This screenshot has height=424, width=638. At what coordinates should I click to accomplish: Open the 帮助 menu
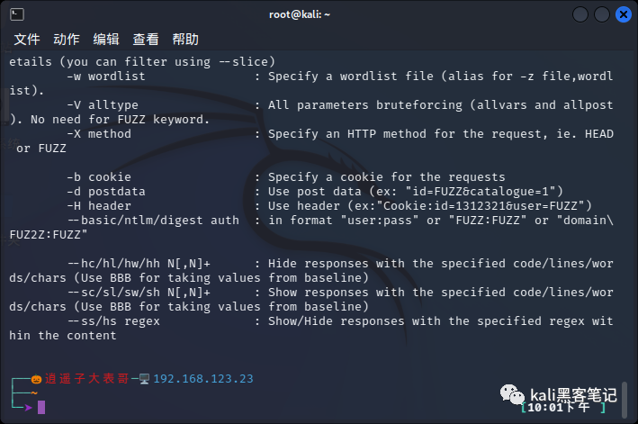[185, 40]
